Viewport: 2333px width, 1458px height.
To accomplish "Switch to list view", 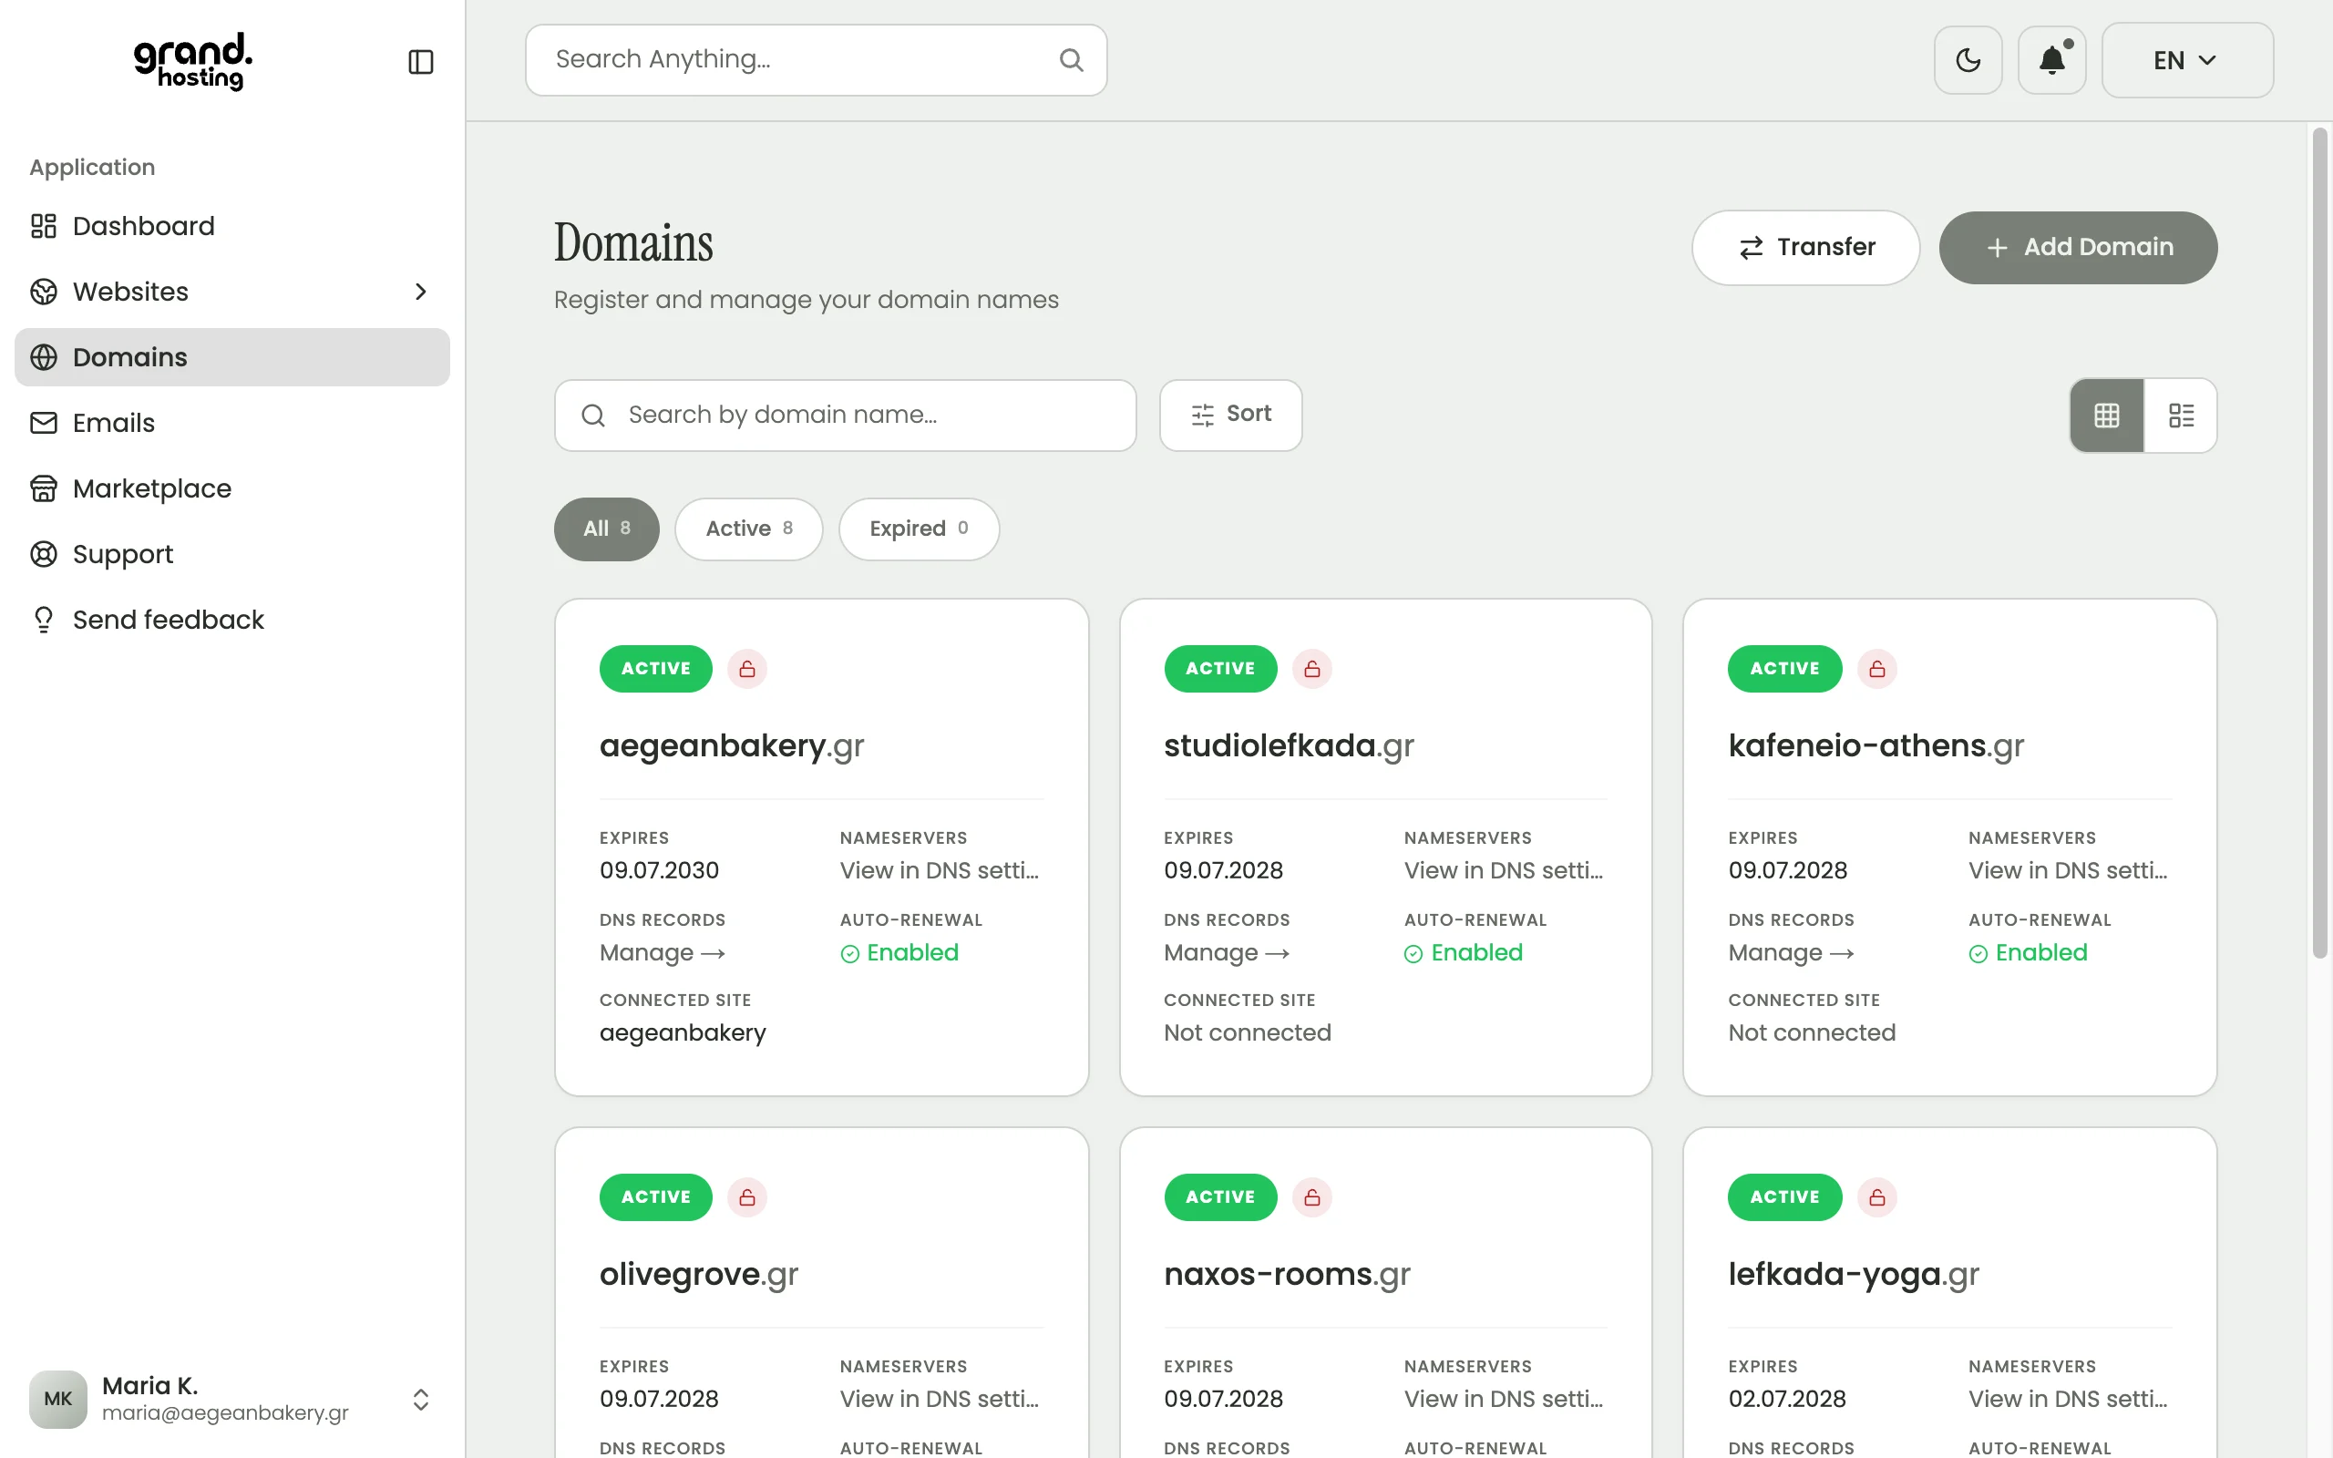I will 2181,415.
